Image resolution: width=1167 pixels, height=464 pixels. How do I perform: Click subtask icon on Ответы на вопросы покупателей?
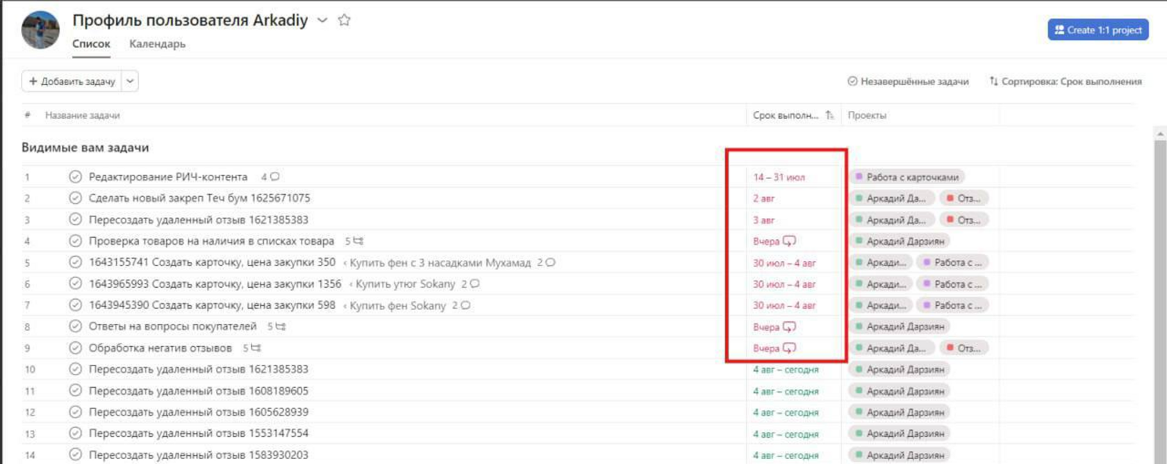(280, 326)
